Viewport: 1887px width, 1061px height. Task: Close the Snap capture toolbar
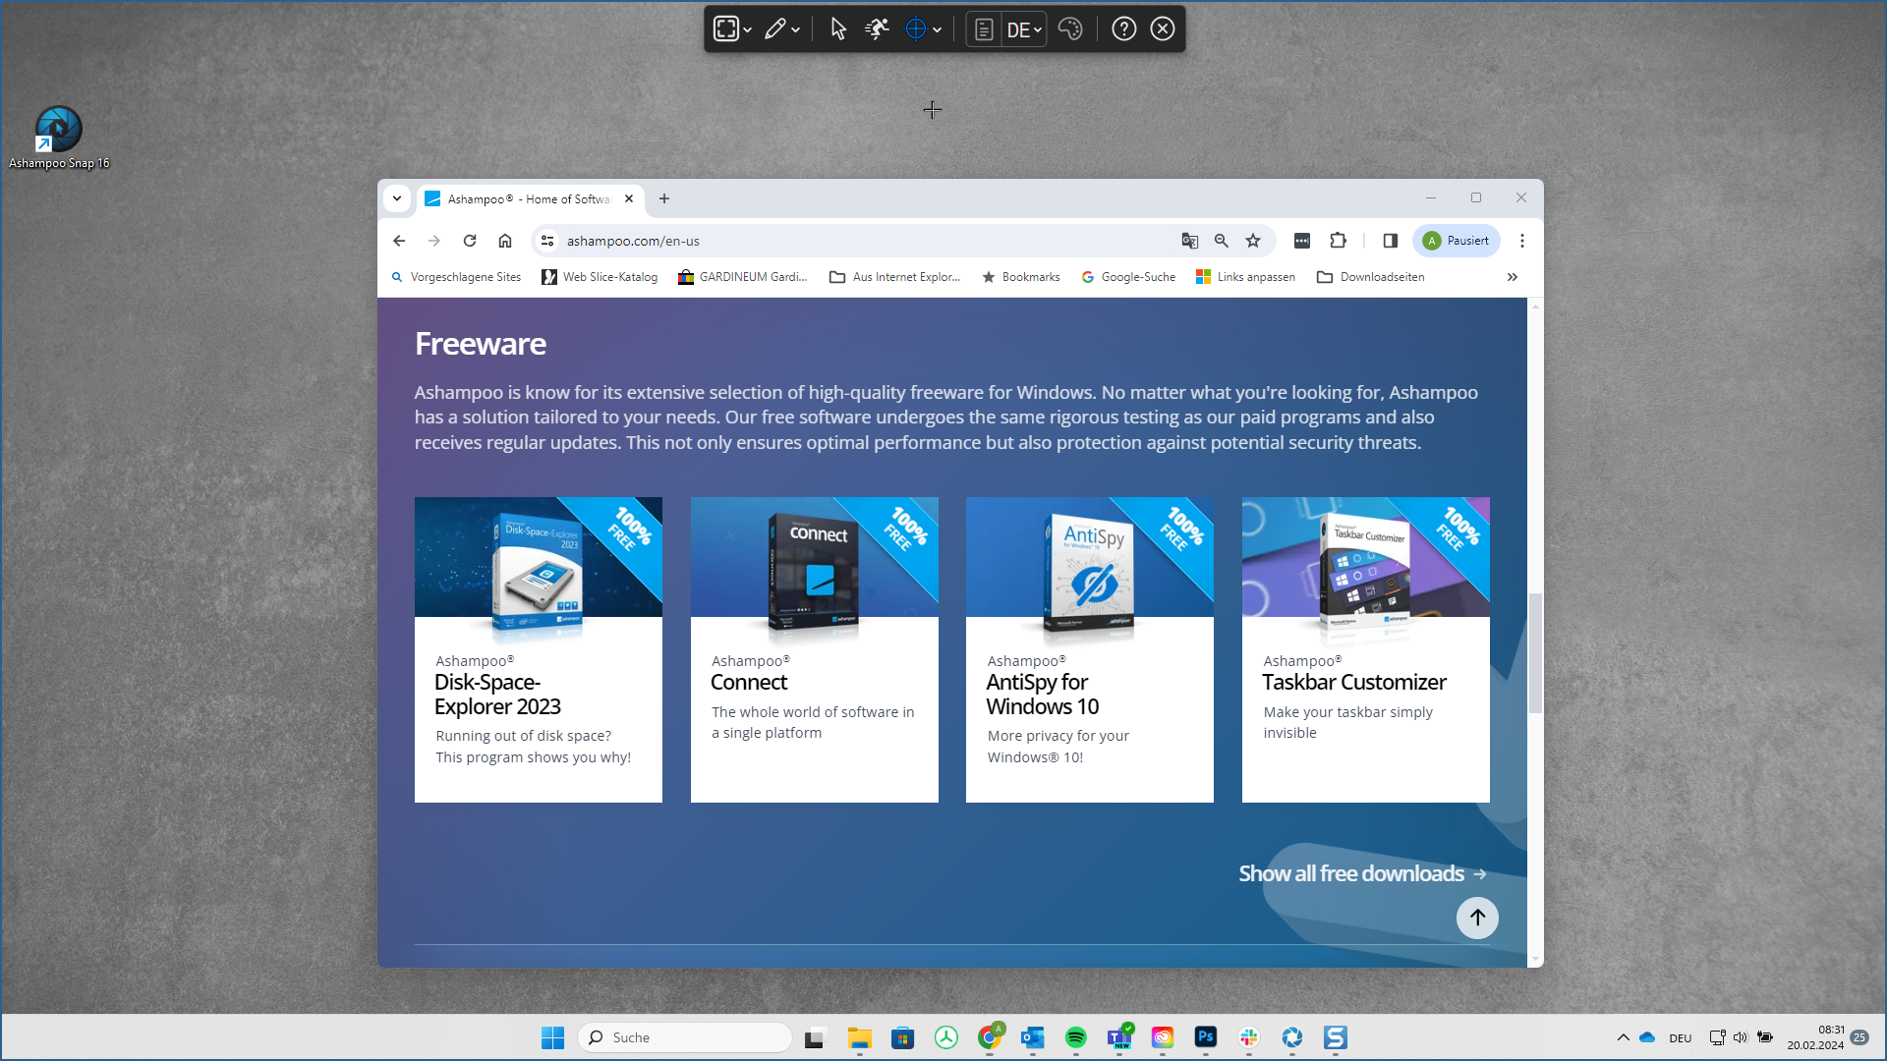pyautogui.click(x=1163, y=28)
